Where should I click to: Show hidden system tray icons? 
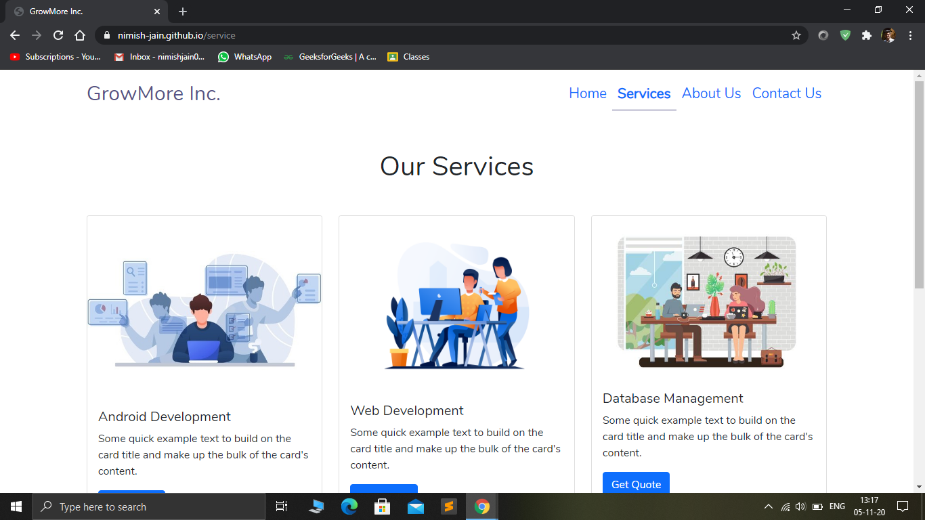coord(768,506)
